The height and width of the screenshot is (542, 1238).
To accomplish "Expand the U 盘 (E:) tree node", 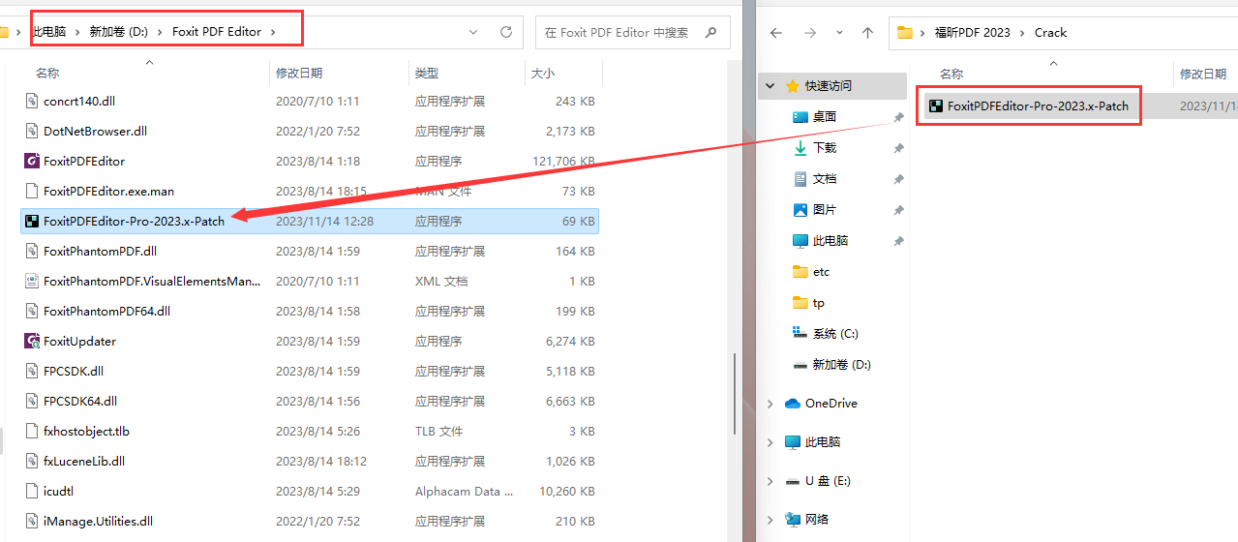I will [770, 481].
